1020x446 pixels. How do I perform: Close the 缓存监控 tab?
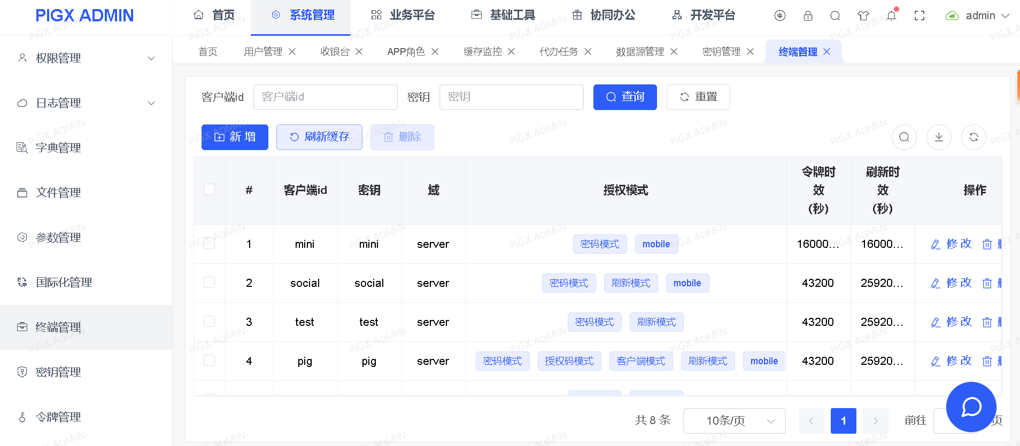[x=512, y=51]
